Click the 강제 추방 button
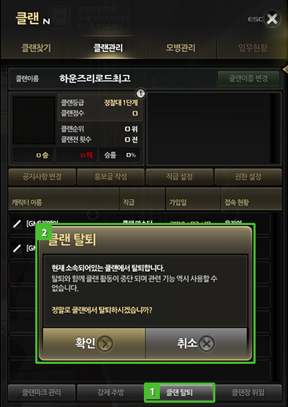 tap(111, 392)
